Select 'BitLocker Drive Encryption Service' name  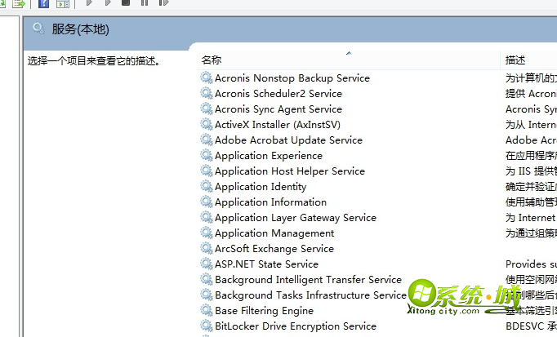[x=296, y=326]
